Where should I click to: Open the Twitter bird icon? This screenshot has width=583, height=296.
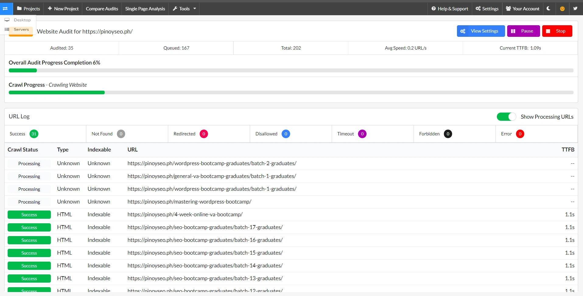click(575, 9)
